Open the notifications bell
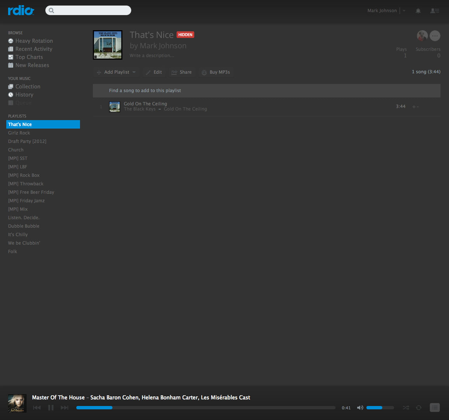Image resolution: width=449 pixels, height=420 pixels. point(418,11)
